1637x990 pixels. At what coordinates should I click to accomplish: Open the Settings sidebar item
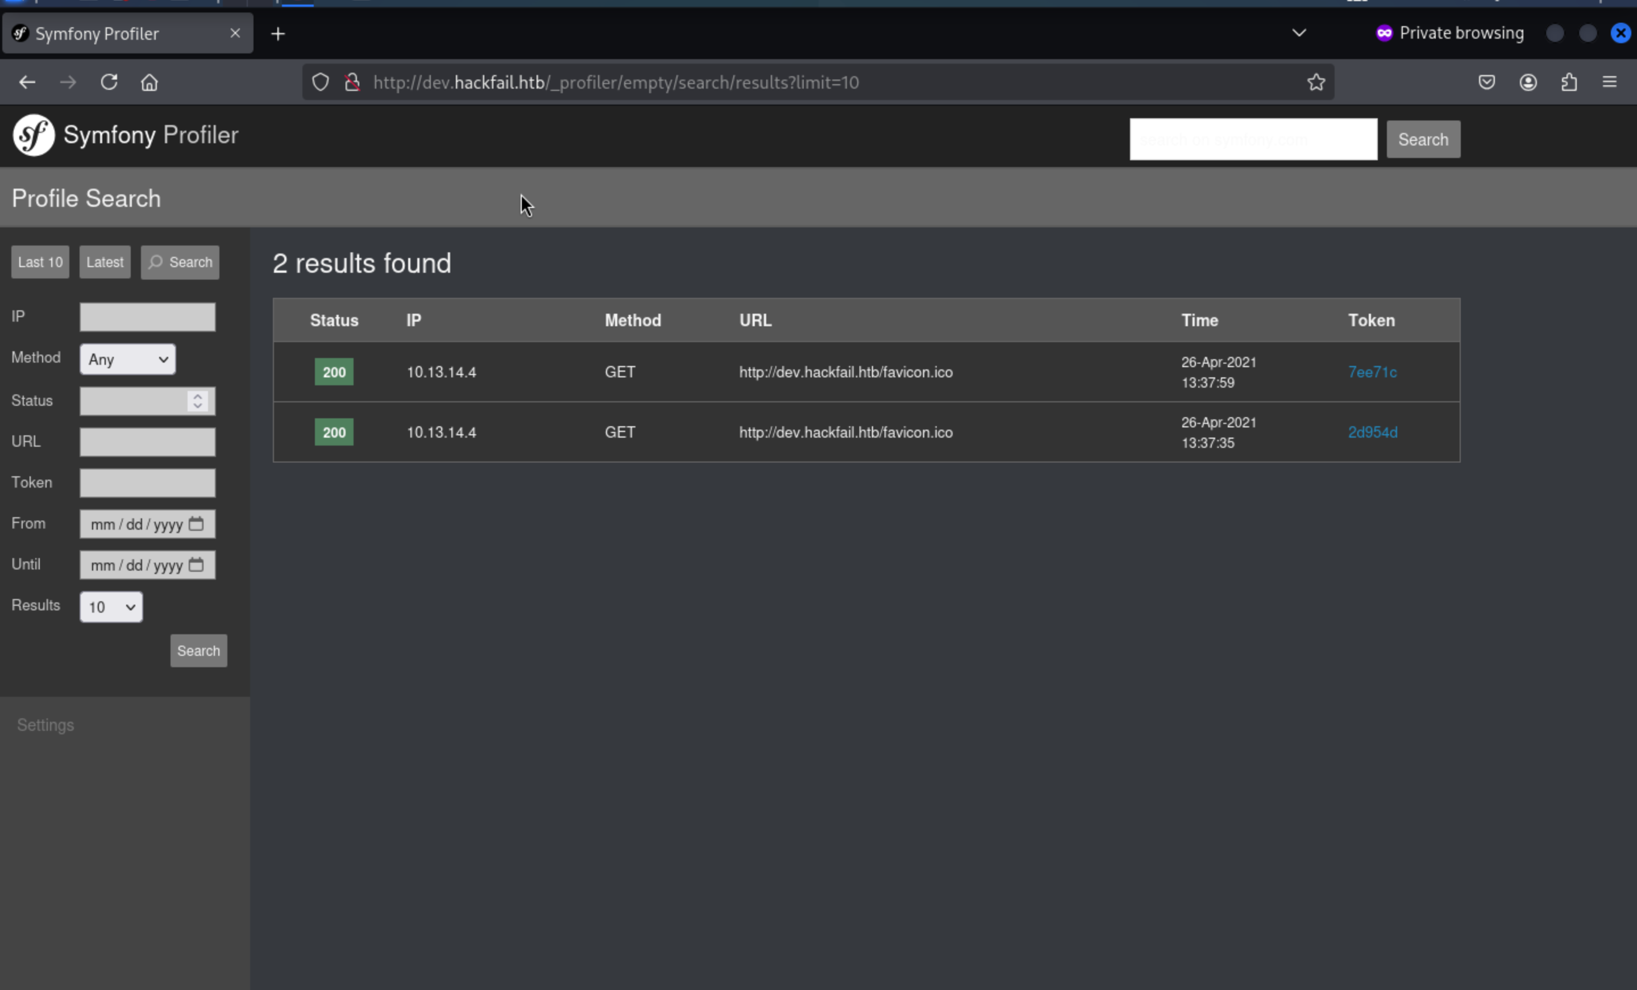[46, 725]
